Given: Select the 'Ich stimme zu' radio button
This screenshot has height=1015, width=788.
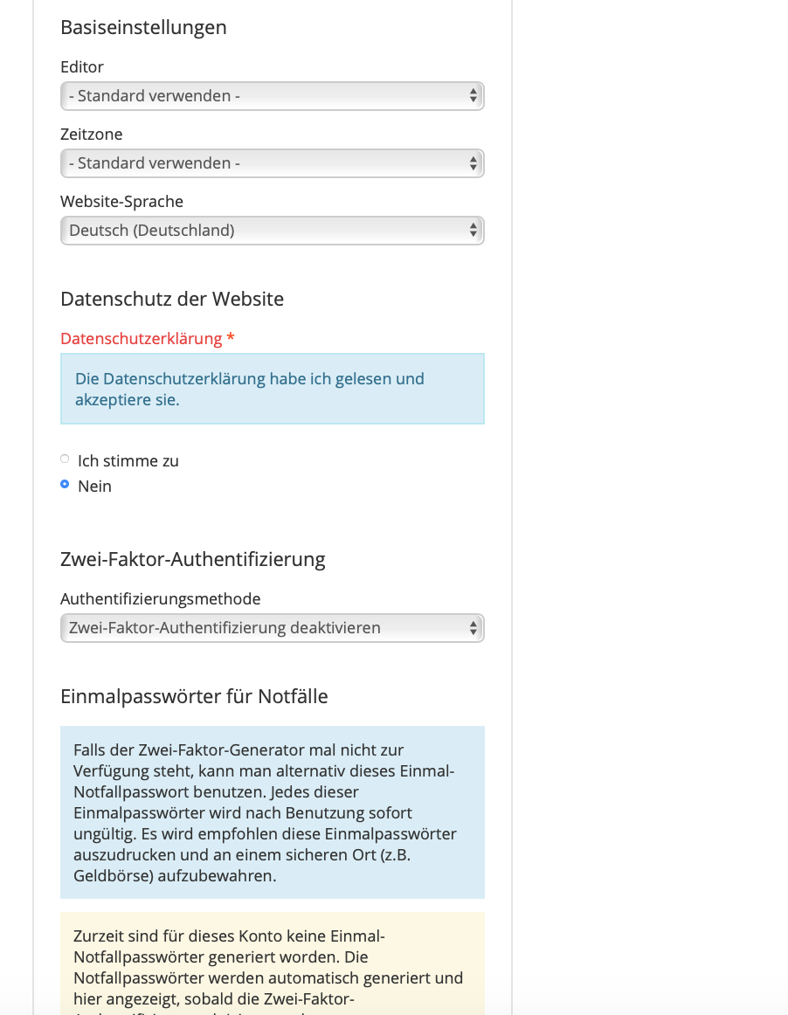Looking at the screenshot, I should 65,459.
